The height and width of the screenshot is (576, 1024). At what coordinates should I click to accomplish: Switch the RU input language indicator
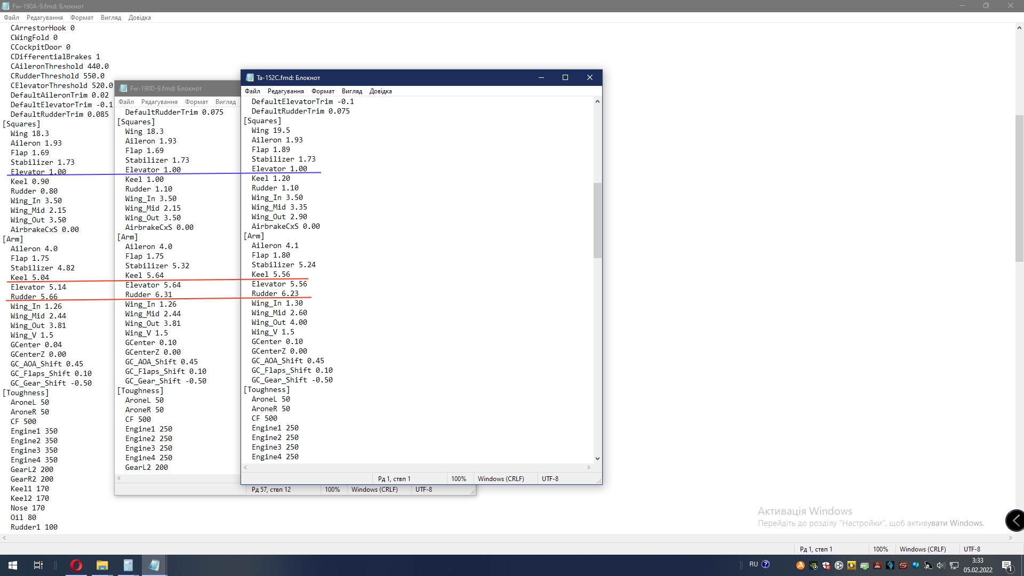(x=753, y=564)
